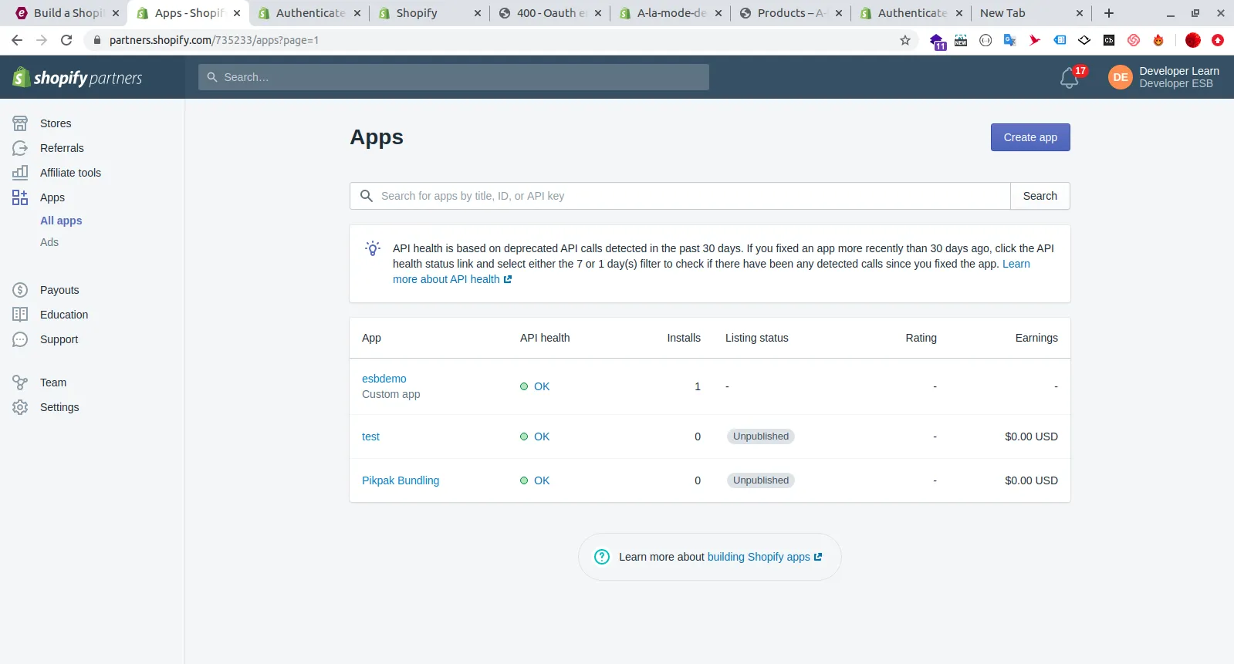Click the red circle extension icon
The height and width of the screenshot is (664, 1234).
click(x=1193, y=40)
